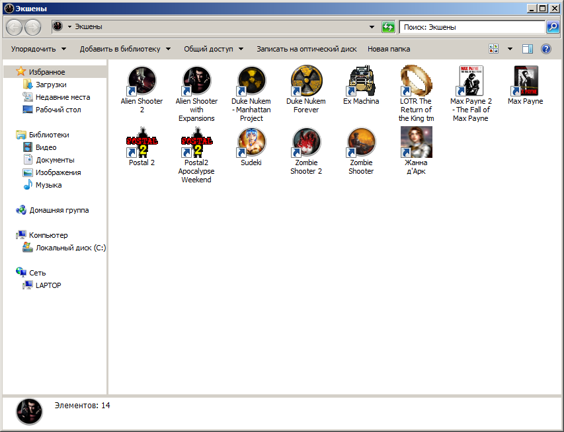Click the Новая папка button
Viewport: 564px width, 432px height.
click(x=389, y=49)
